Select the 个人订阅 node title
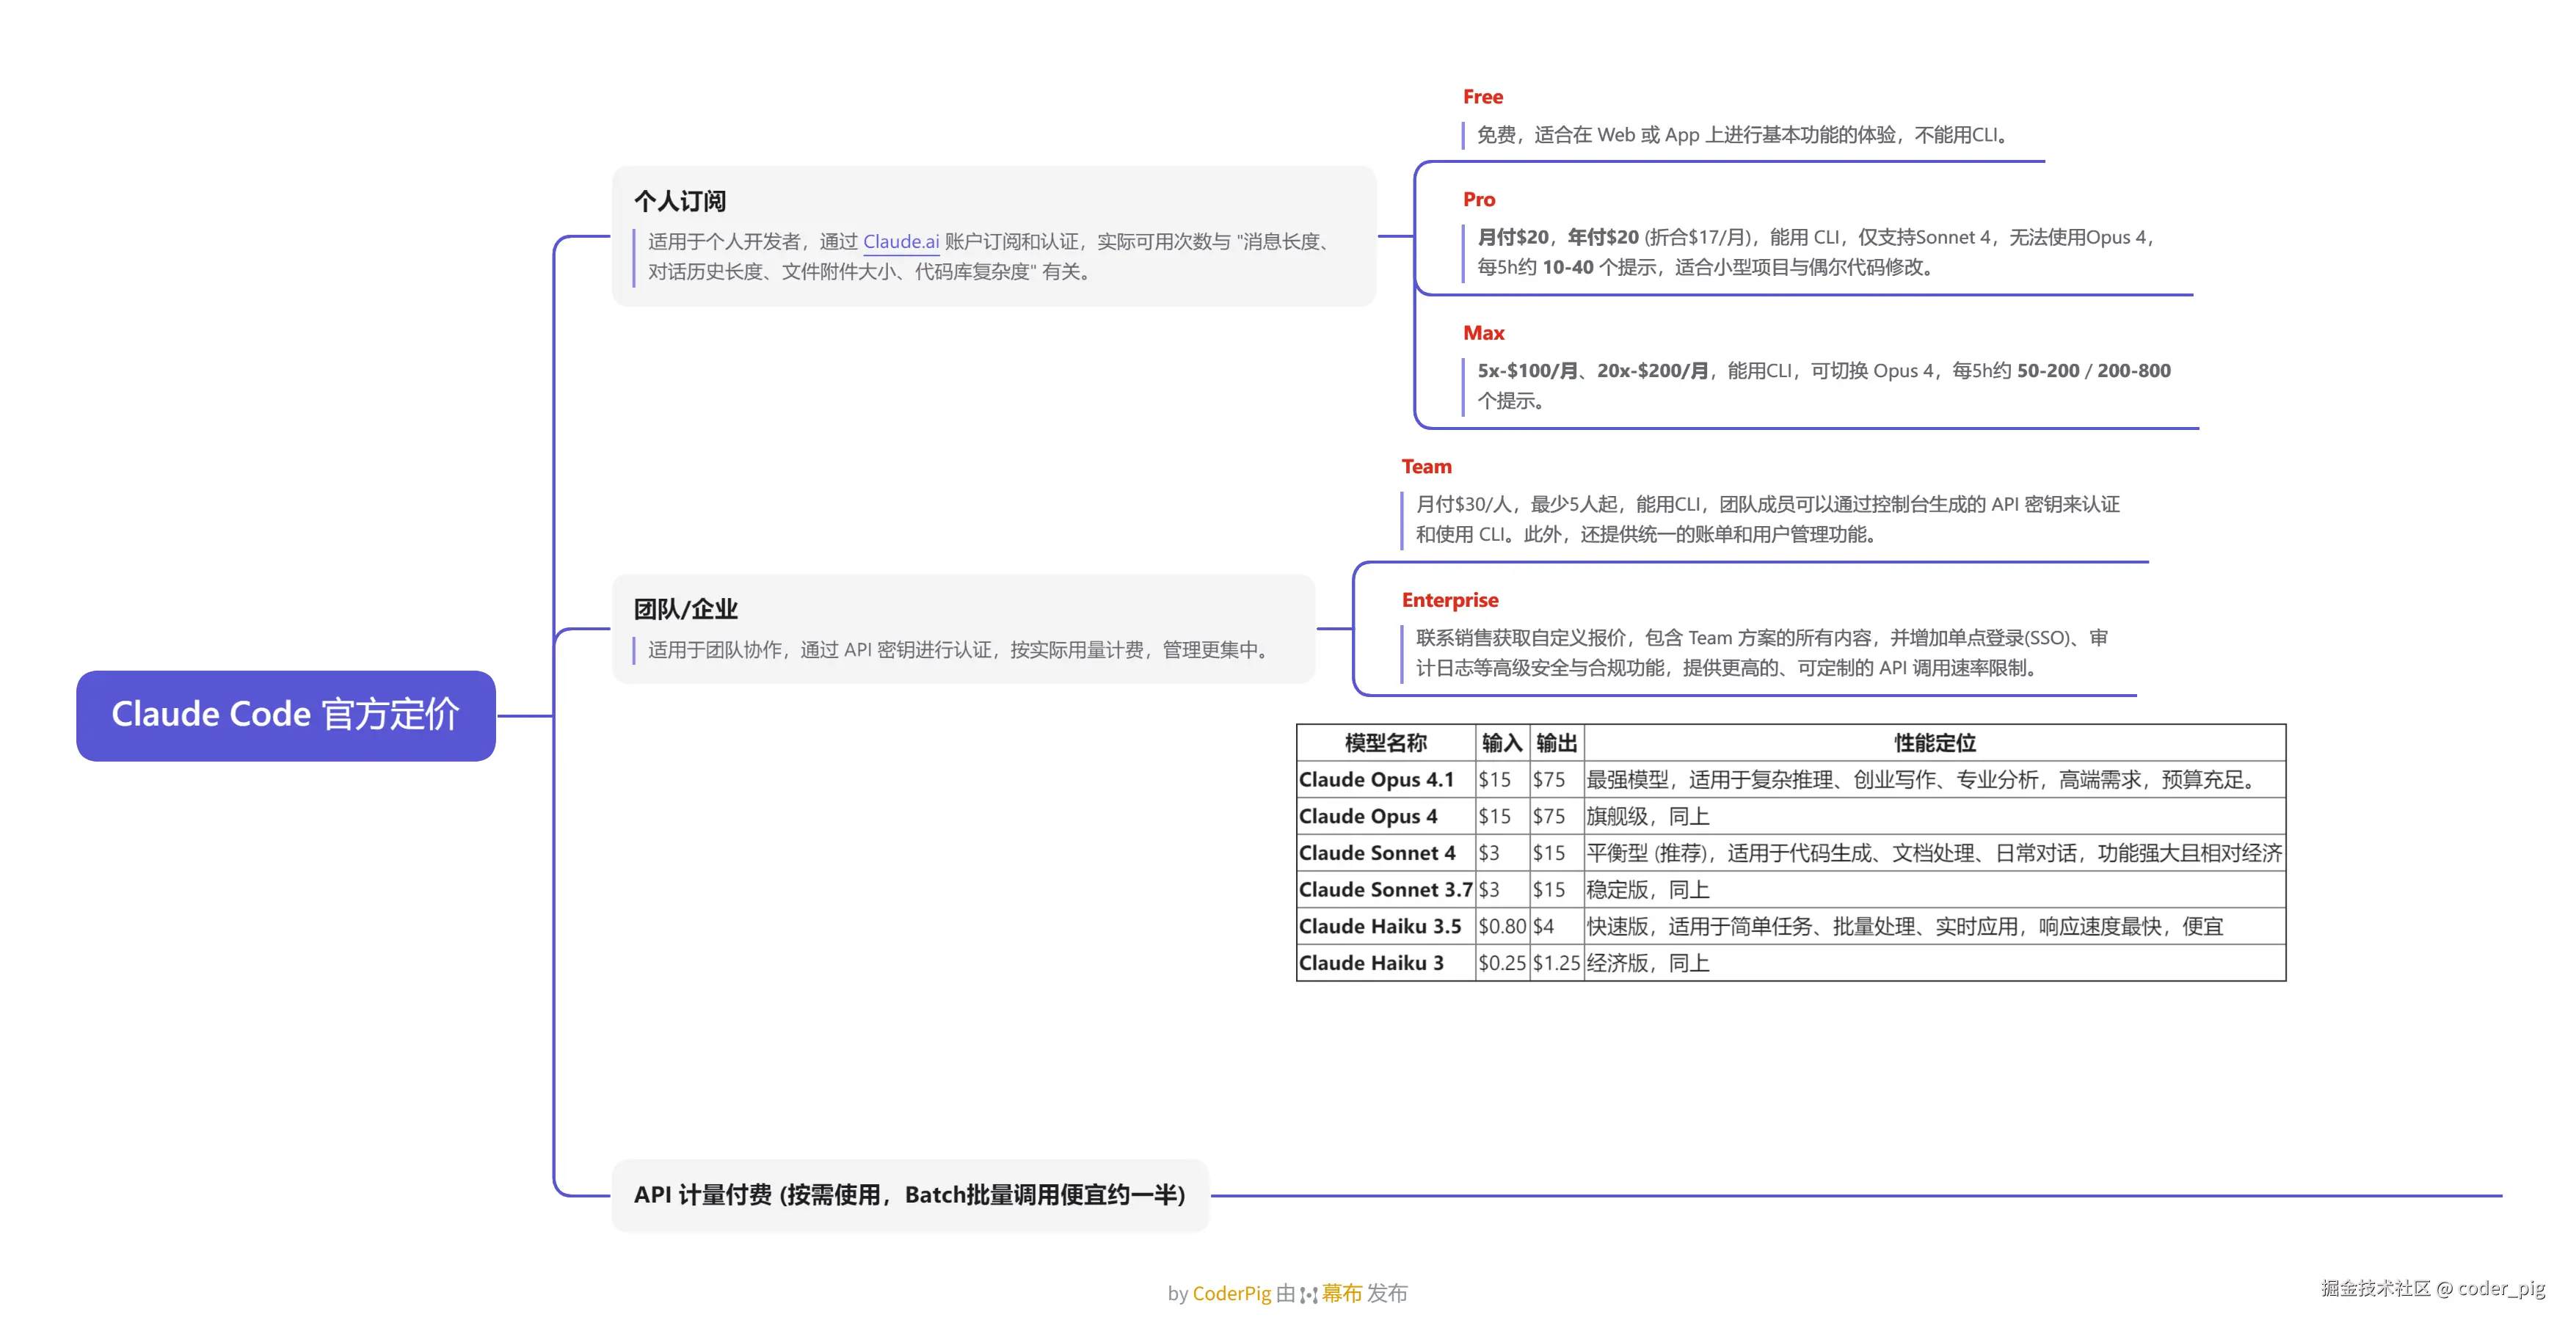 click(680, 201)
